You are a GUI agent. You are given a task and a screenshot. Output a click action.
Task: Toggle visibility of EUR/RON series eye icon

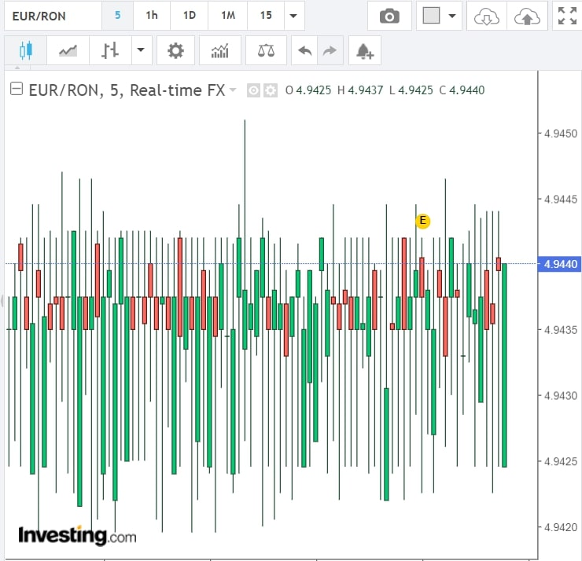coord(253,90)
